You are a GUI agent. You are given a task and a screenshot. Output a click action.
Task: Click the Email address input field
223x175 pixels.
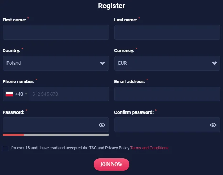pyautogui.click(x=167, y=94)
